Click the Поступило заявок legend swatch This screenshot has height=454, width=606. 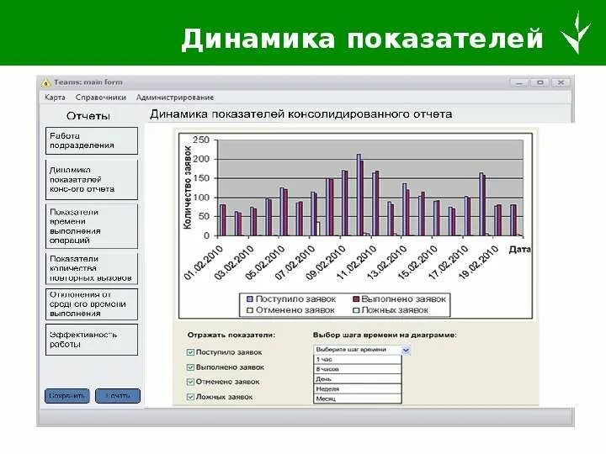[250, 299]
